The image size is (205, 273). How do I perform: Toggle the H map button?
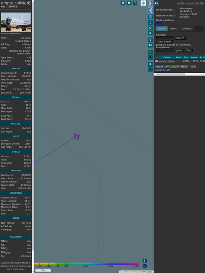tap(129, 3)
